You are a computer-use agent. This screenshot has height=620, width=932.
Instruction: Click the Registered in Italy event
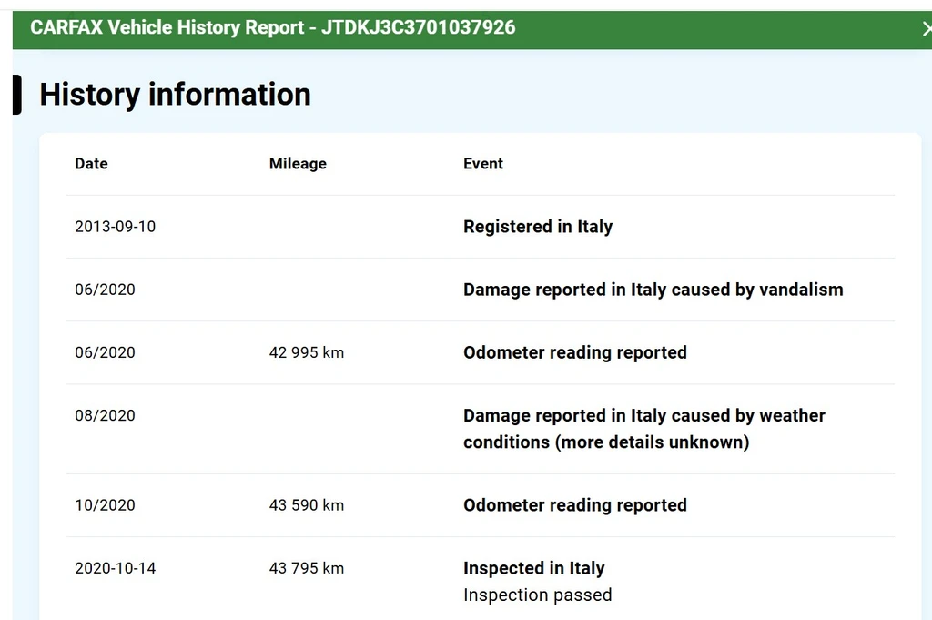click(x=538, y=227)
